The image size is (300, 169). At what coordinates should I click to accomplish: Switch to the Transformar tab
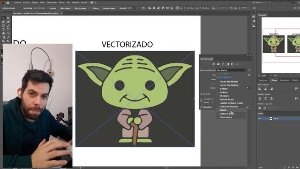pos(263,80)
